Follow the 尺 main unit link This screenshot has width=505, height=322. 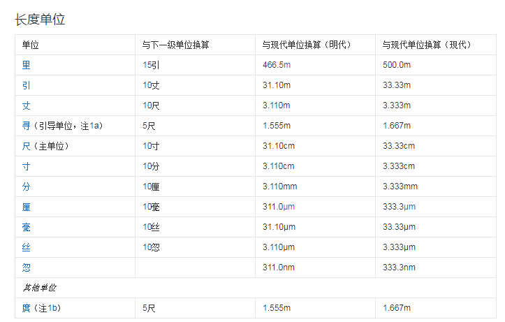click(x=27, y=146)
